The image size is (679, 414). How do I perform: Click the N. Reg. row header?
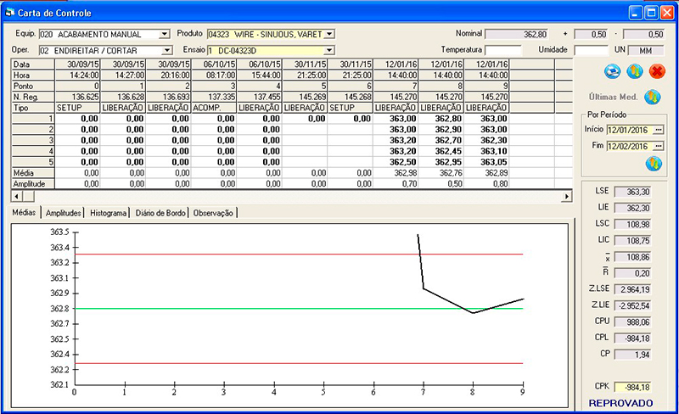(33, 97)
